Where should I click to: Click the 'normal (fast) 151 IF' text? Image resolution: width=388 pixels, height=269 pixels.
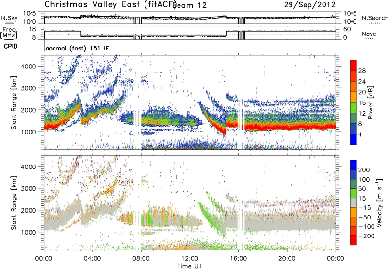(77, 48)
